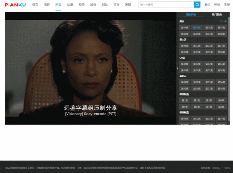Play 第04集 from the 麻花云 source
Screen dimensions: 233x173
[x=221, y=82]
